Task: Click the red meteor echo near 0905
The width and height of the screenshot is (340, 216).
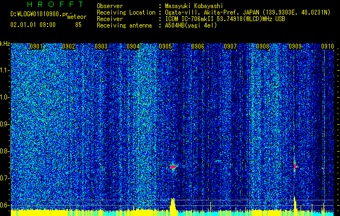Action: 173,167
